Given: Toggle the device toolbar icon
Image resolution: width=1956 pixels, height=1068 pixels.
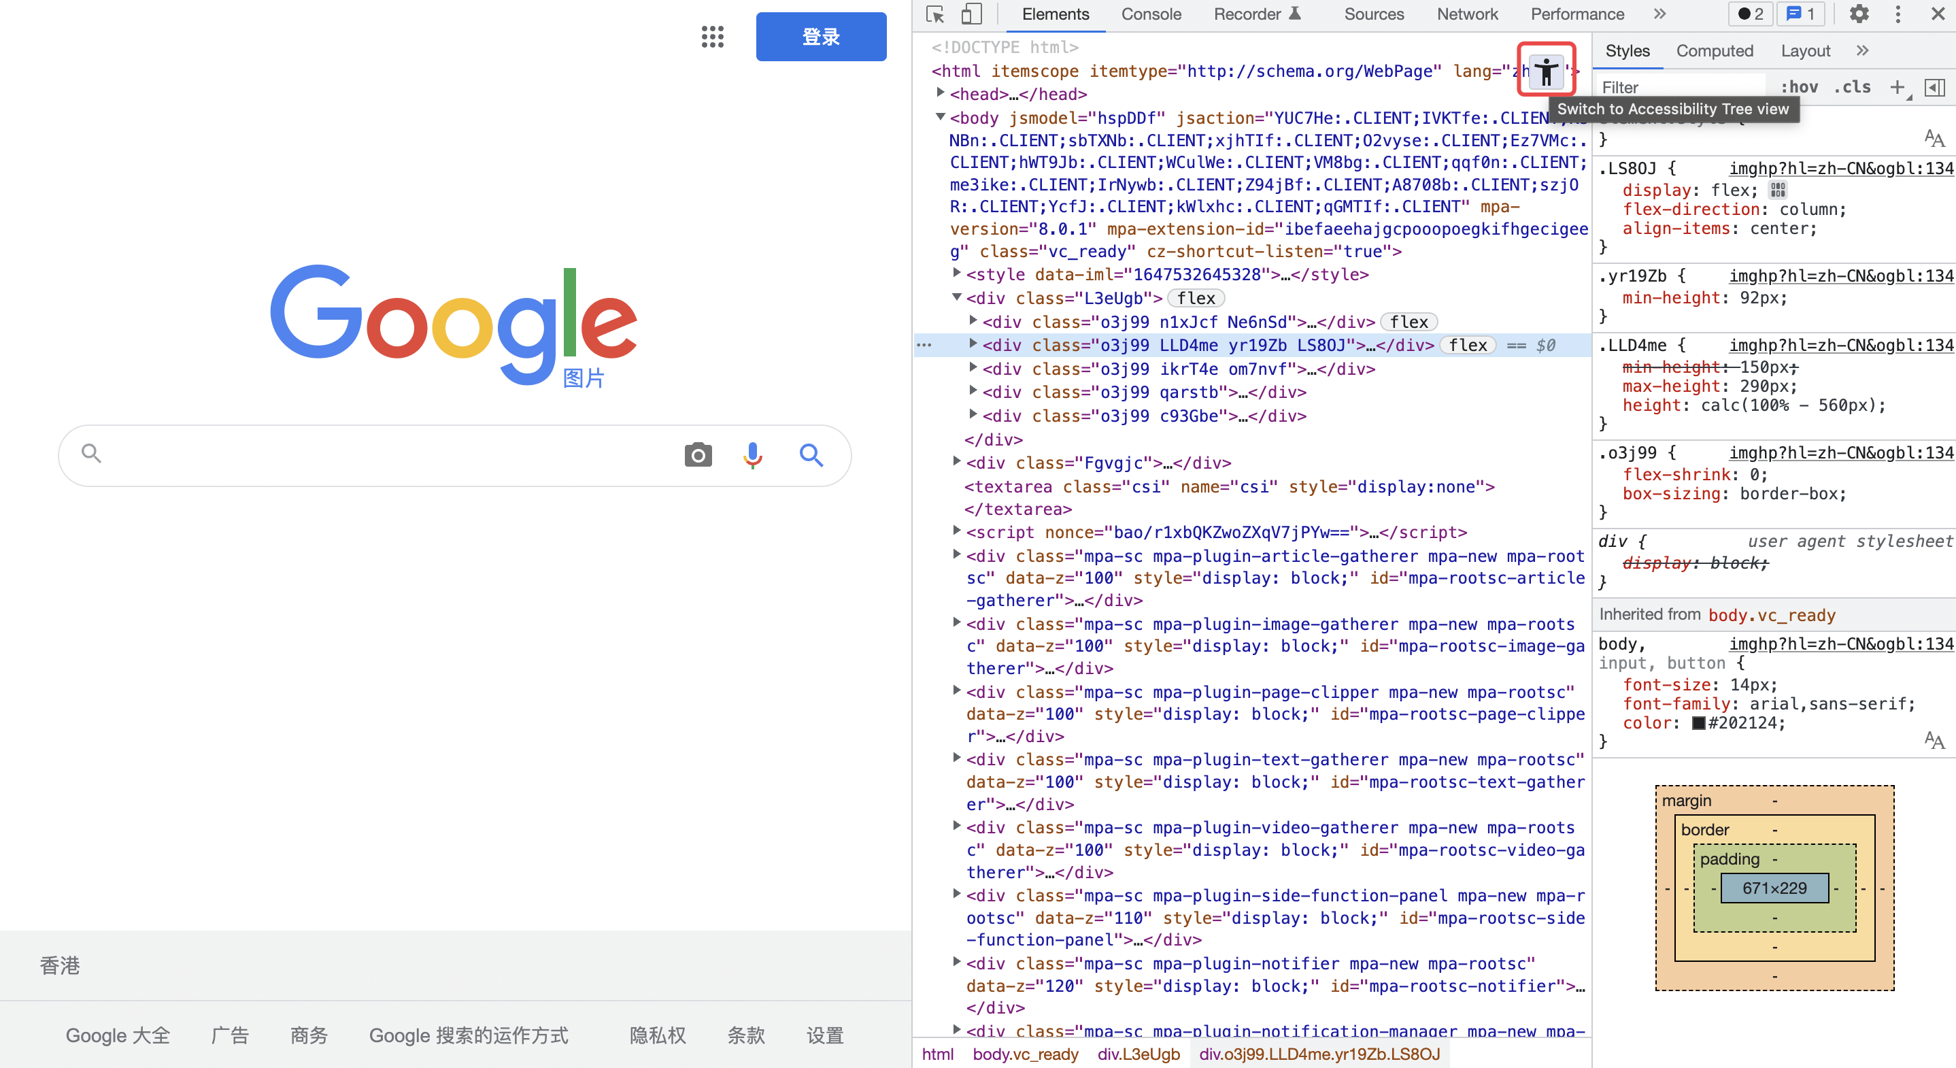Looking at the screenshot, I should point(971,14).
